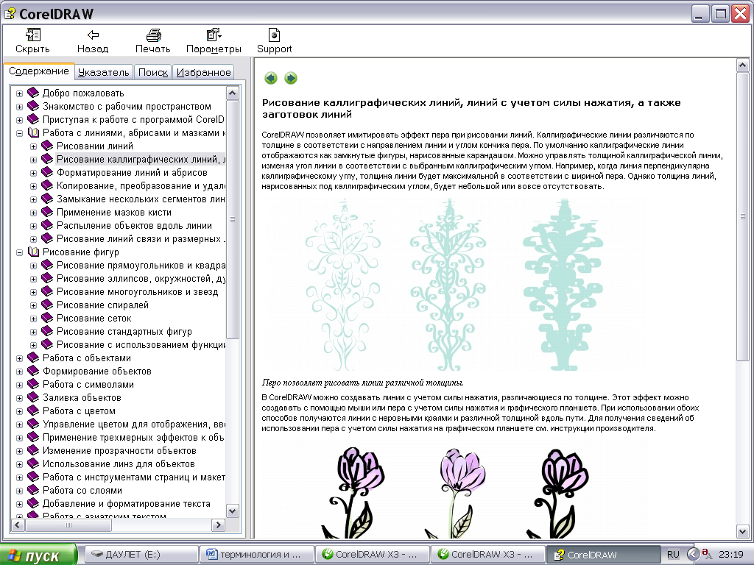Click the Назад (Back) arrow icon
The image size is (754, 565).
pos(93,35)
